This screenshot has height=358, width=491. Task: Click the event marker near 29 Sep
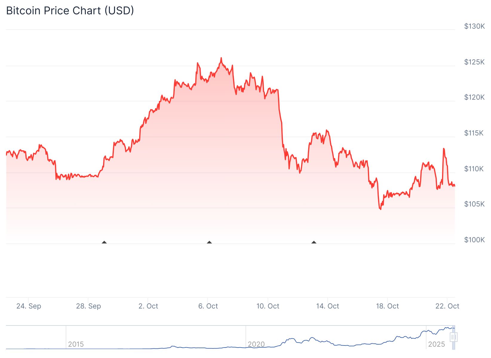pyautogui.click(x=104, y=242)
